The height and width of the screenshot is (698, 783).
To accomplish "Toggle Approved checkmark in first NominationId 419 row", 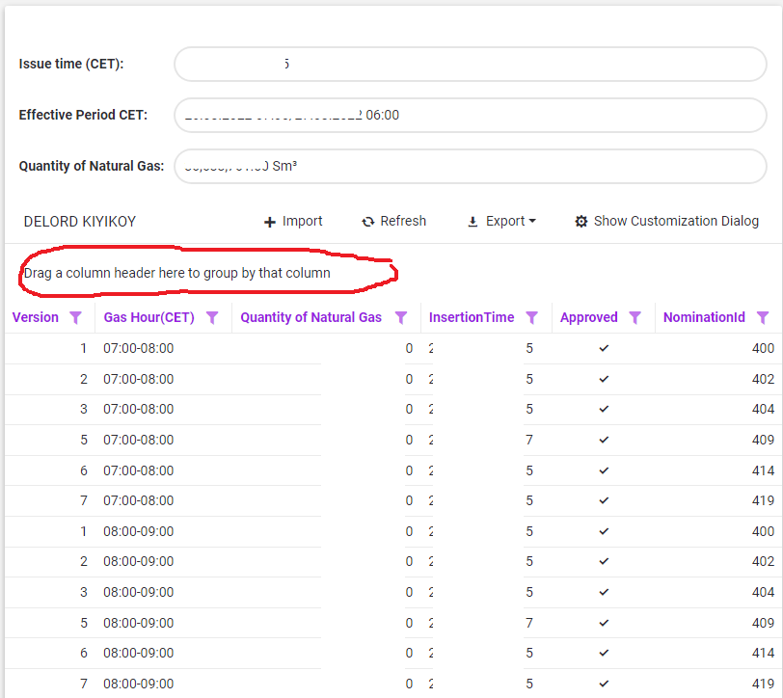I will click(604, 500).
